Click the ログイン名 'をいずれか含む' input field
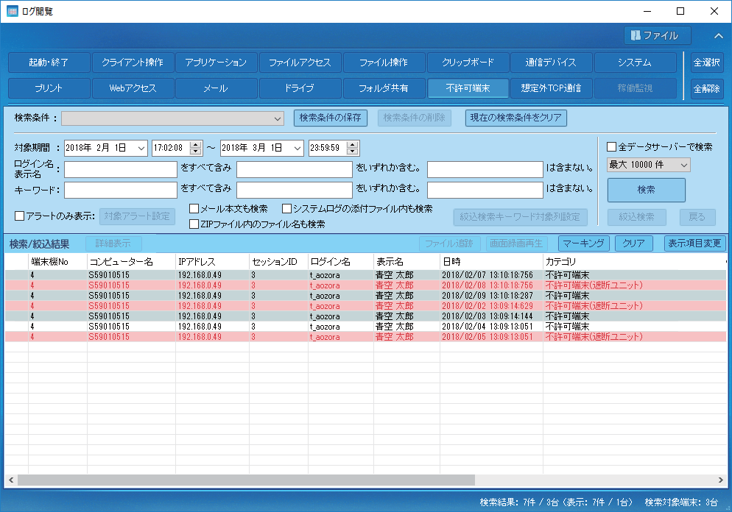The height and width of the screenshot is (512, 732). click(294, 169)
